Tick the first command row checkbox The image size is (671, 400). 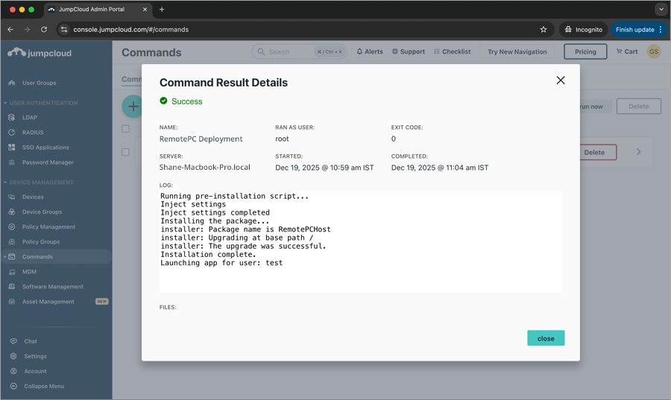125,129
